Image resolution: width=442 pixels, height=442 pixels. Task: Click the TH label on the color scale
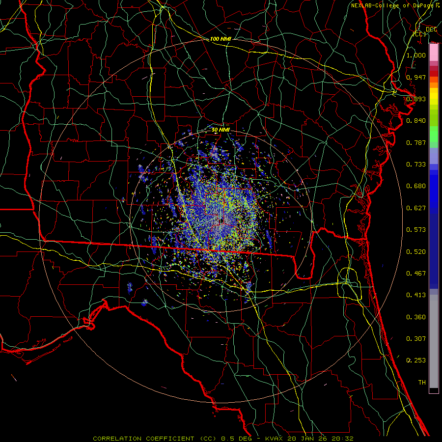tap(422, 383)
